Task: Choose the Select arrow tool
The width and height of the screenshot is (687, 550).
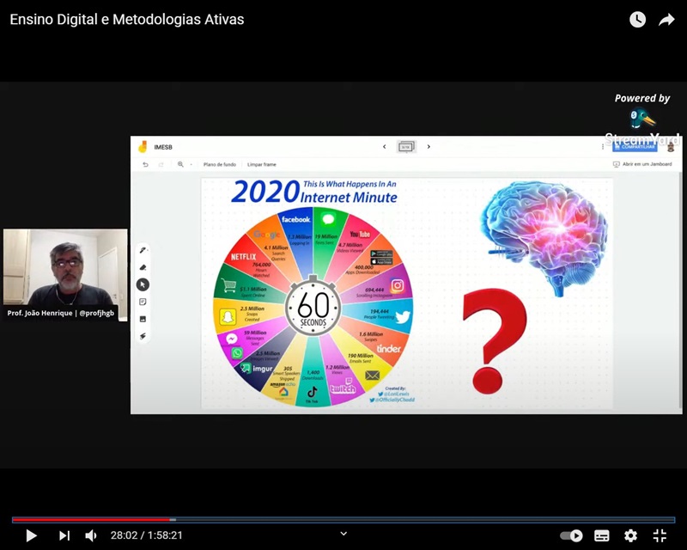Action: coord(143,284)
